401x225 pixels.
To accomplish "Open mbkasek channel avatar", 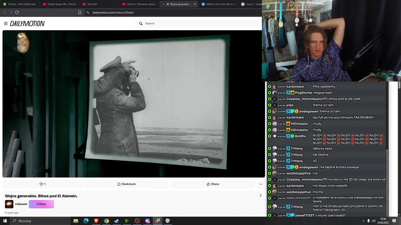I will (x=9, y=204).
